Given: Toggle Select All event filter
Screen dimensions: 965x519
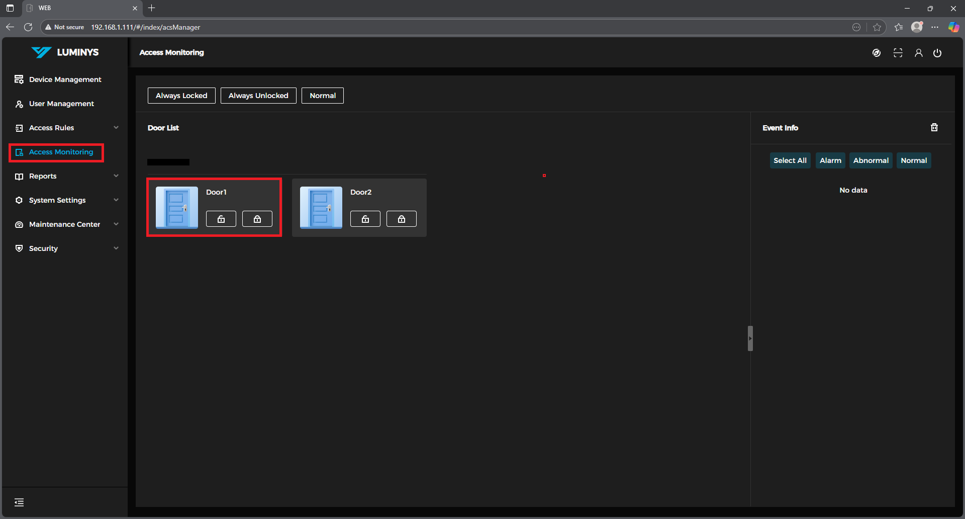Looking at the screenshot, I should click(790, 160).
